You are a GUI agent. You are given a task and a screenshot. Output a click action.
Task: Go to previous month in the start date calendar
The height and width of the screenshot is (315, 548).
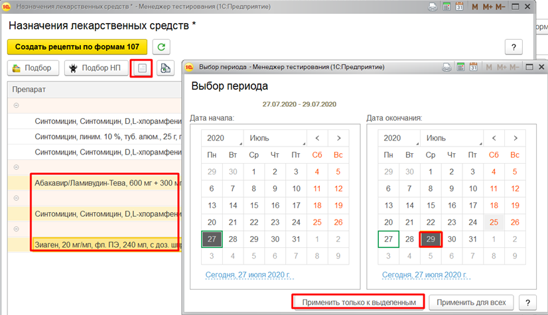click(x=317, y=138)
